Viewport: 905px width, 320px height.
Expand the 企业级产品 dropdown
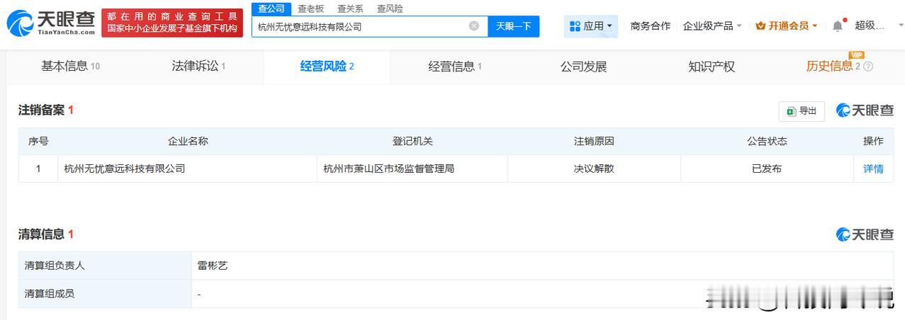712,26
